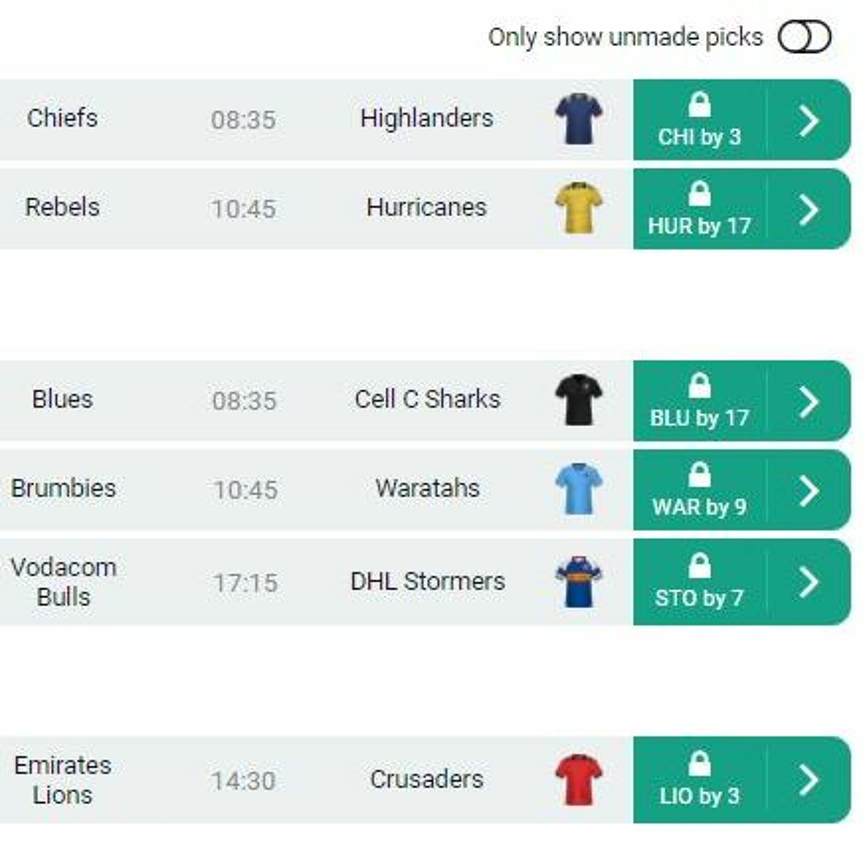Screen dimensions: 863x863
Task: Select the WAR by 9 pick button
Action: click(700, 490)
